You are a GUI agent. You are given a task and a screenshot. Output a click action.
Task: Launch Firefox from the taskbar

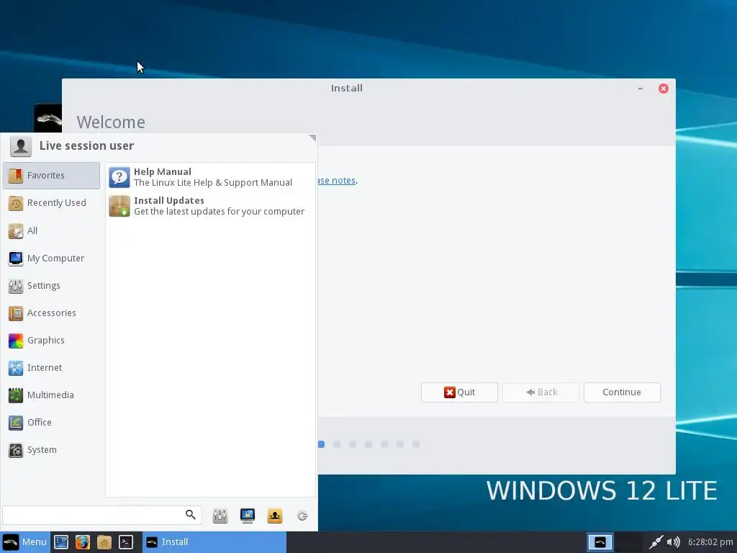tap(83, 542)
